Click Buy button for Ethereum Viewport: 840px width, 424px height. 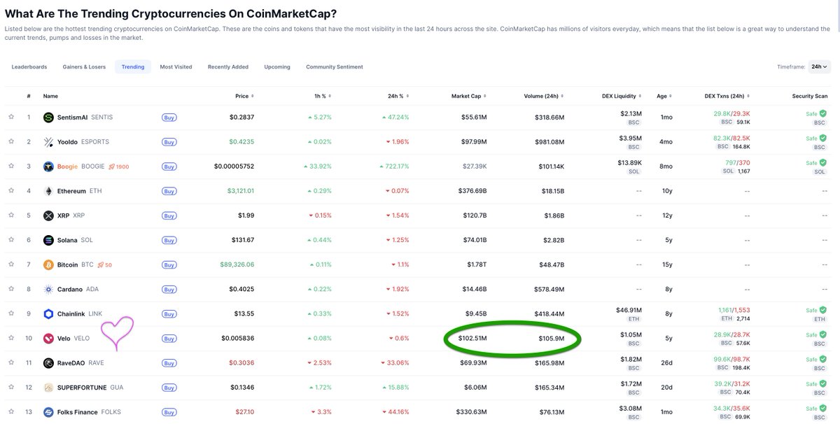click(169, 191)
